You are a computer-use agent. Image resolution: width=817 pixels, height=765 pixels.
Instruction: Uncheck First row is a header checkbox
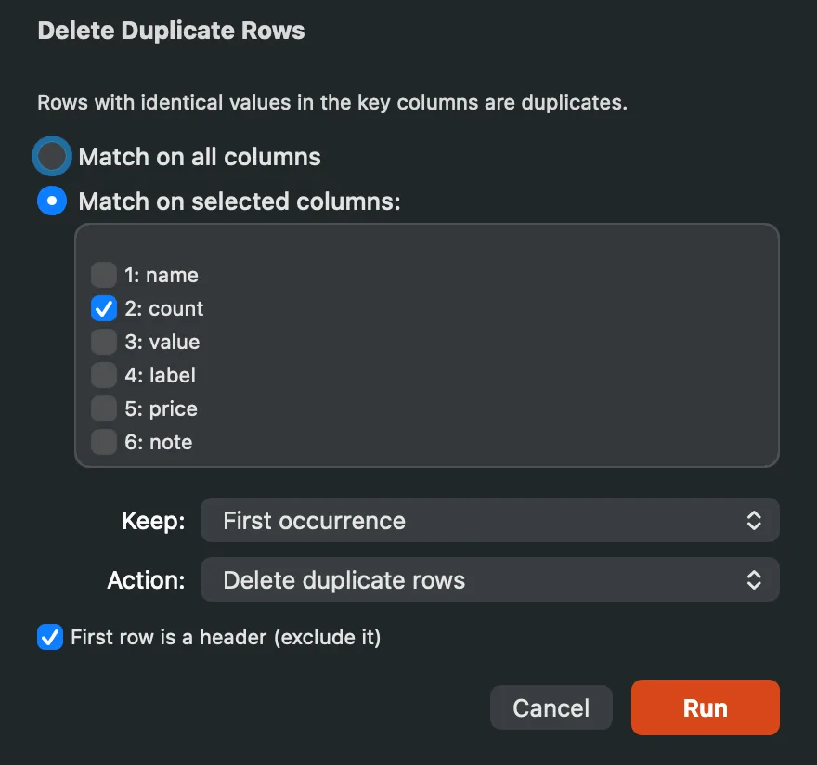pyautogui.click(x=50, y=637)
